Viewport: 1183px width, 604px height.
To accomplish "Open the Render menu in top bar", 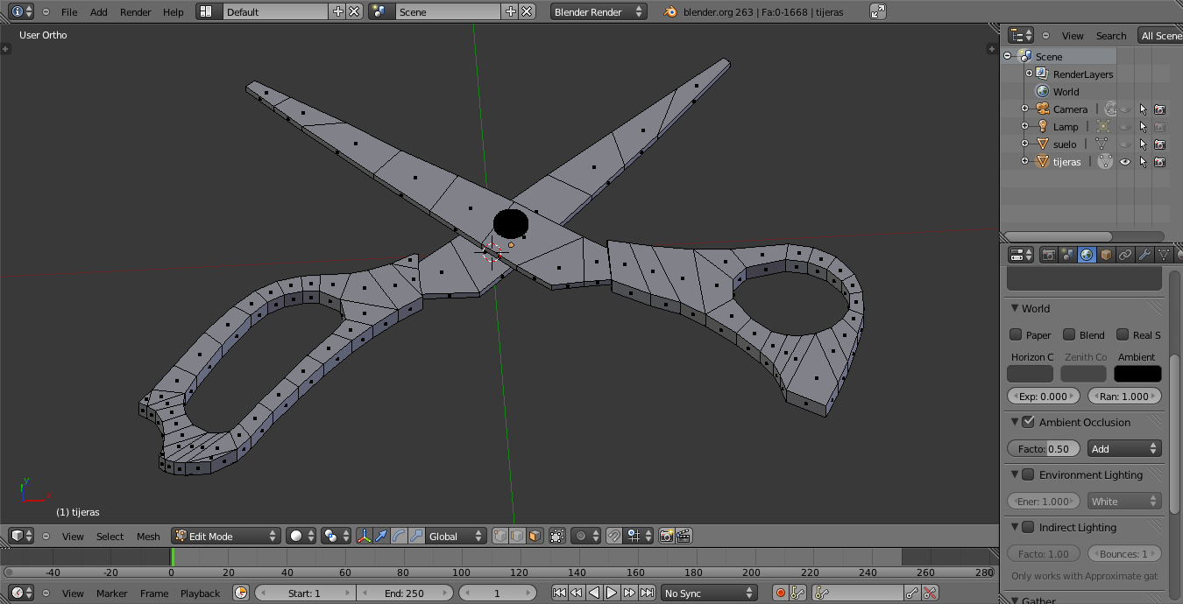I will [135, 12].
